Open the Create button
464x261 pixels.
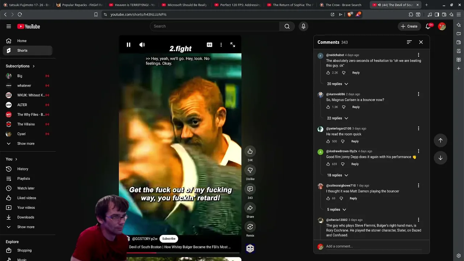click(409, 26)
